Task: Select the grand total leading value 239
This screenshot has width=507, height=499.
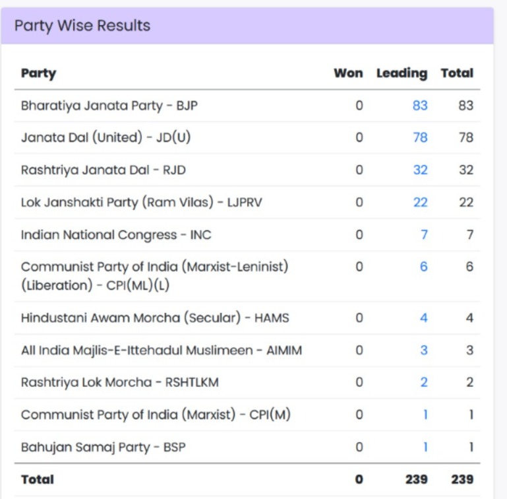Action: (416, 480)
